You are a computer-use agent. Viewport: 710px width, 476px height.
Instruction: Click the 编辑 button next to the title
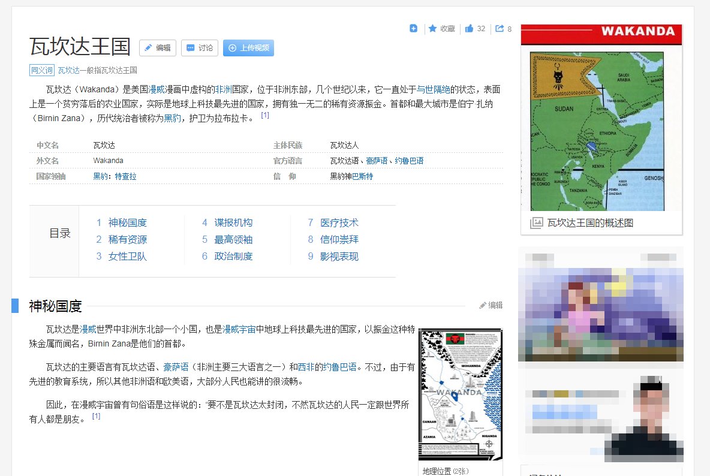pyautogui.click(x=157, y=48)
